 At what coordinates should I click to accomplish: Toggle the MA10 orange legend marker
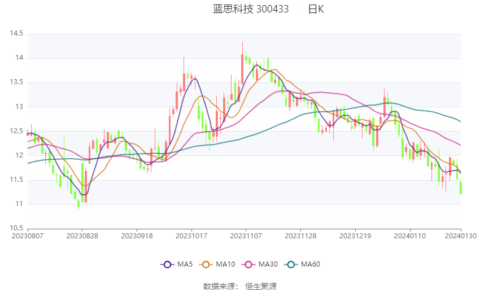coord(207,264)
